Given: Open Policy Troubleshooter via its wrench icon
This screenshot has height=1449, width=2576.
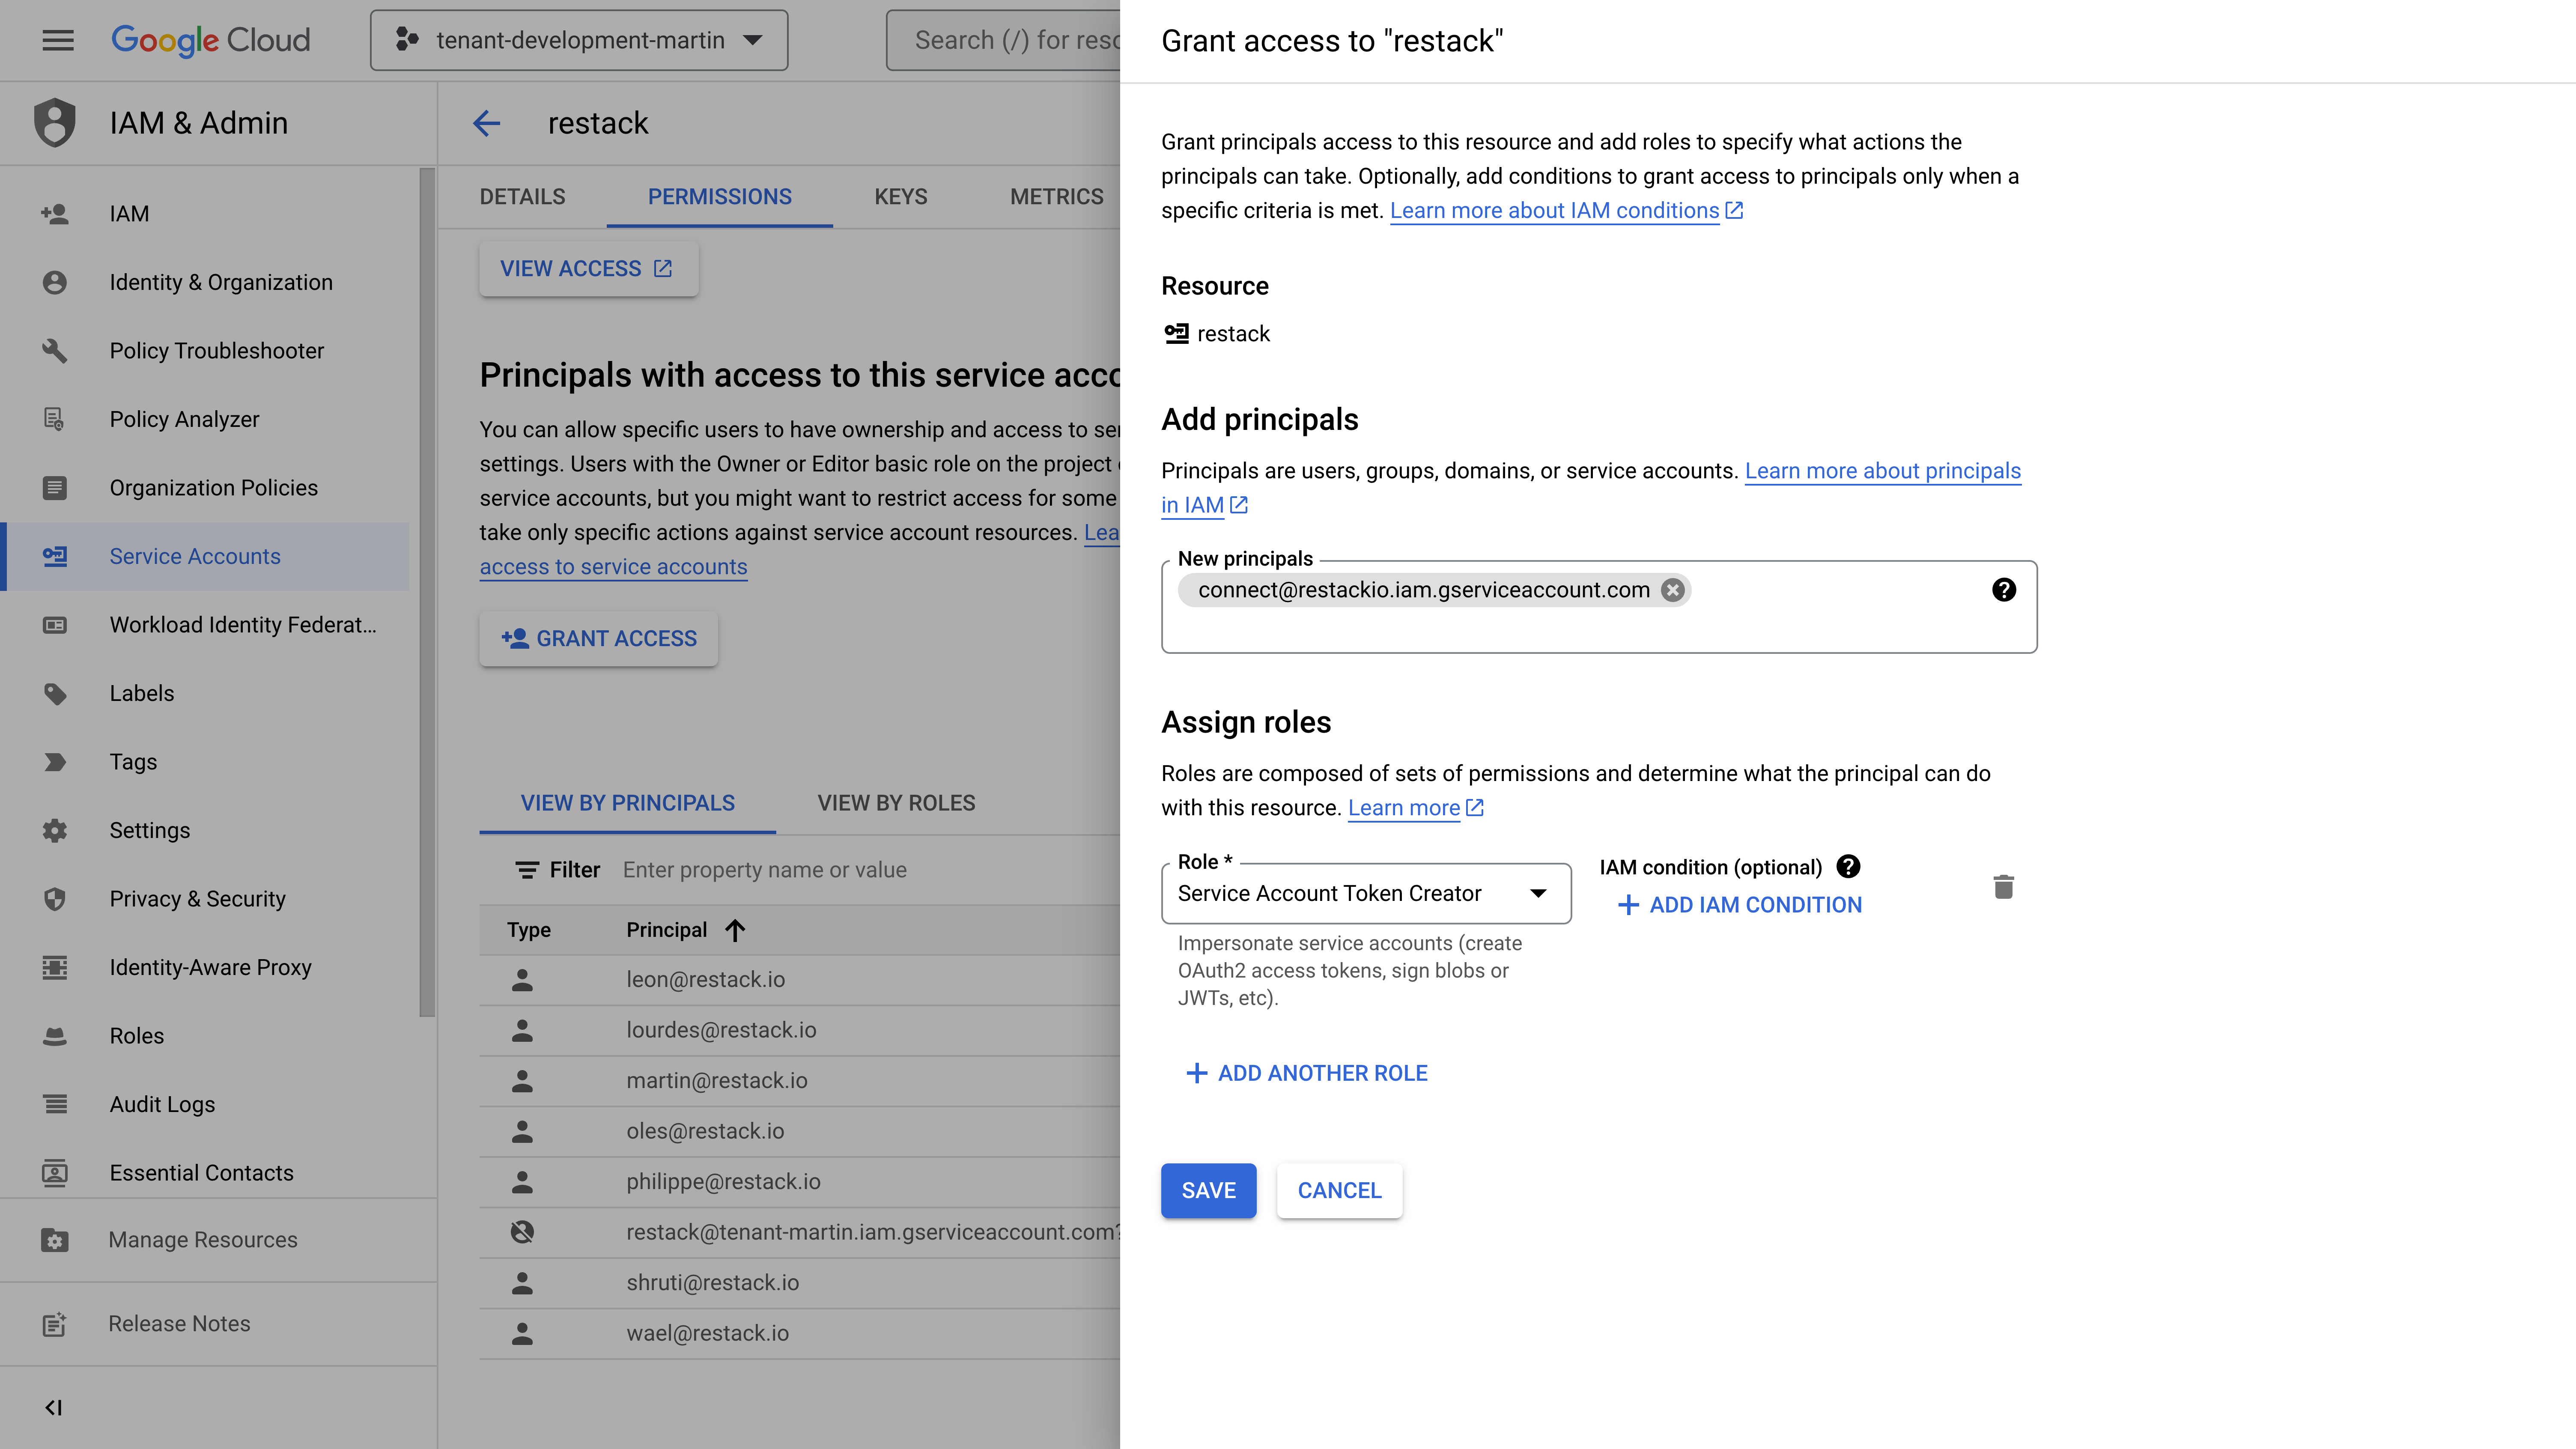Looking at the screenshot, I should [x=55, y=350].
